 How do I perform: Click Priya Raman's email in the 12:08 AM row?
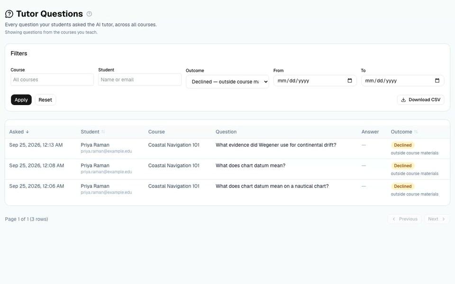pyautogui.click(x=106, y=172)
